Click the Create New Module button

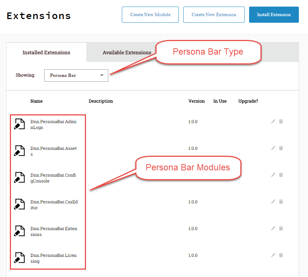[150, 15]
